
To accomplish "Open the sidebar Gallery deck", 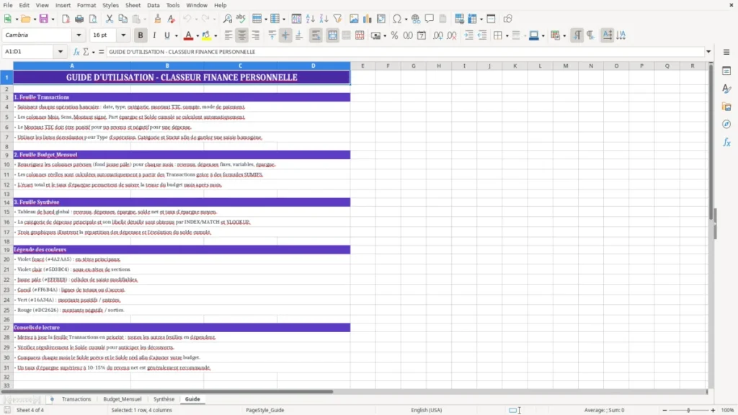I will (726, 107).
